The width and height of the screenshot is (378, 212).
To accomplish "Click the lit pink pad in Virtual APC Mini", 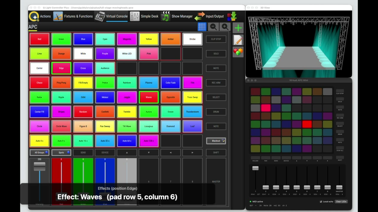I will (x=266, y=108).
